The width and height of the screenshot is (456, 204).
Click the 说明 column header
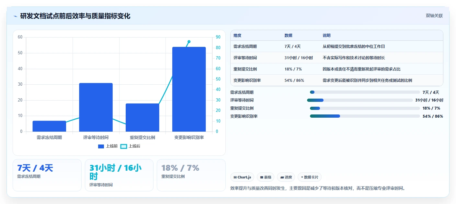point(326,36)
